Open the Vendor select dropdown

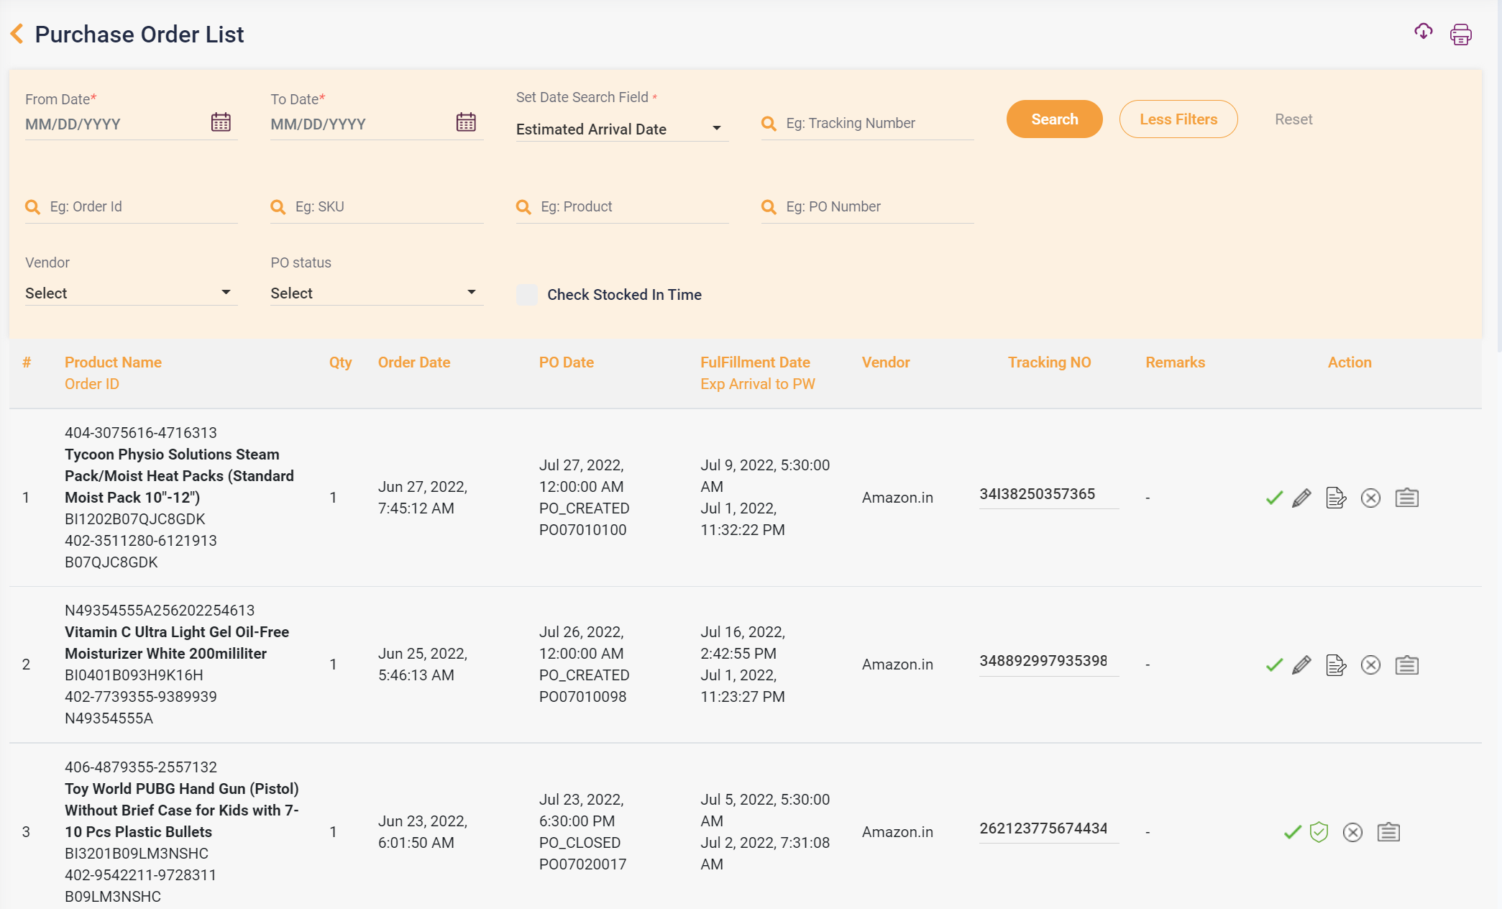131,293
